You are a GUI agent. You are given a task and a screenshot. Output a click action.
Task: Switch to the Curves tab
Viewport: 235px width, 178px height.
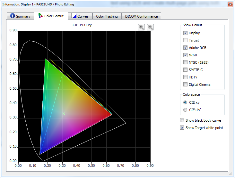[x=80, y=16]
